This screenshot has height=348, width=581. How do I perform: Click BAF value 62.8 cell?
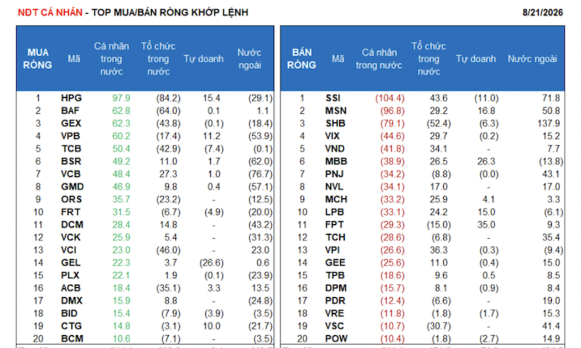click(121, 110)
